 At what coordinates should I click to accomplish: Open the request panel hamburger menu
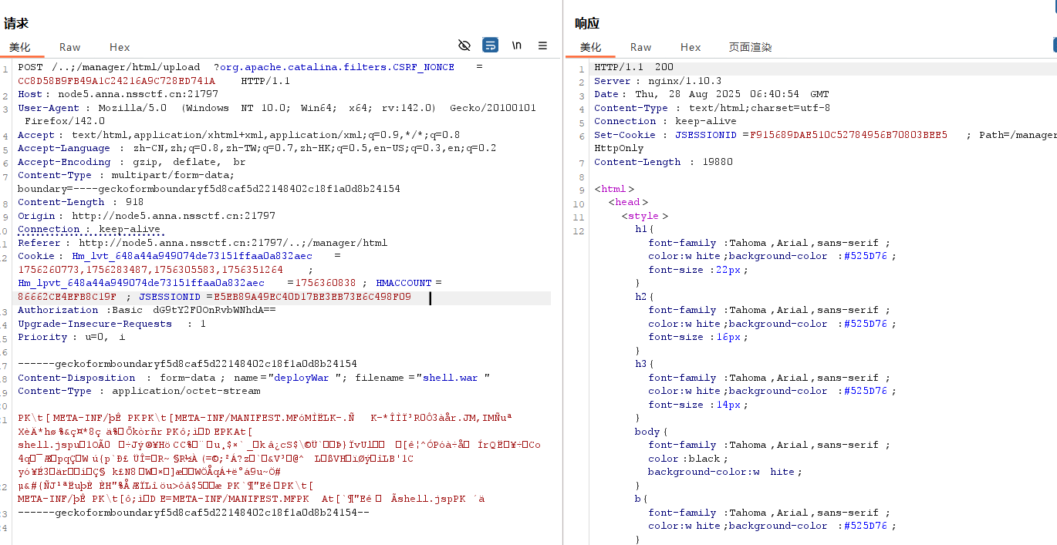542,45
